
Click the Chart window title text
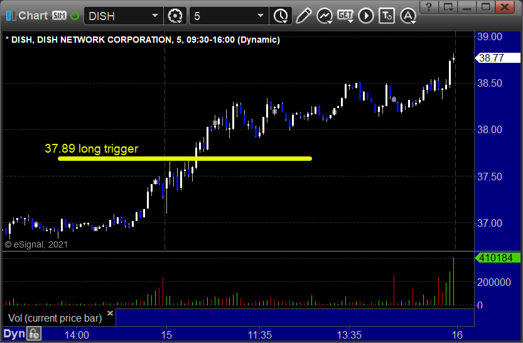click(33, 16)
